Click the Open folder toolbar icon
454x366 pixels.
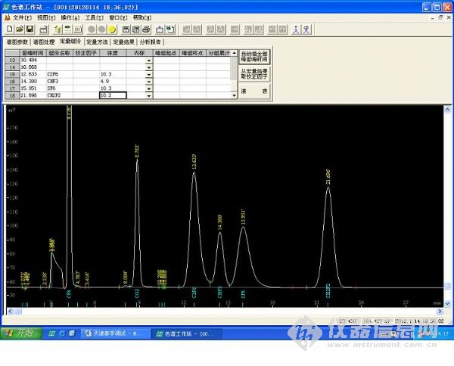click(x=20, y=29)
